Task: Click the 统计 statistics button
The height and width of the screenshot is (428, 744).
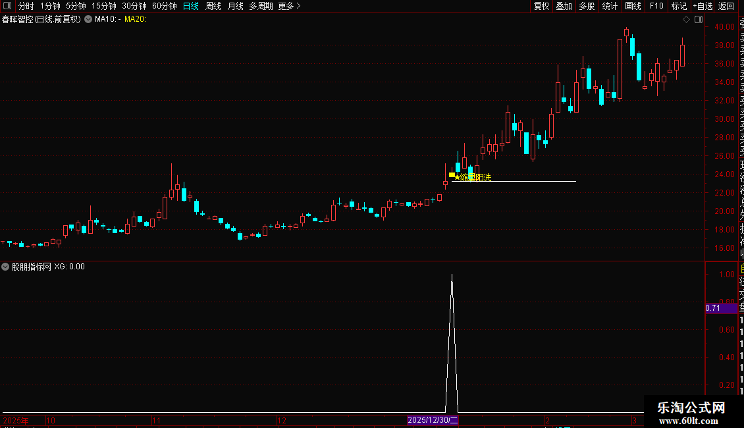Action: pos(610,6)
